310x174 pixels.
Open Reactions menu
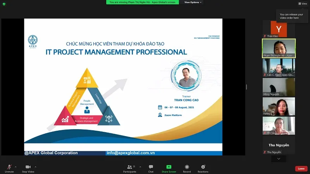[203, 169]
